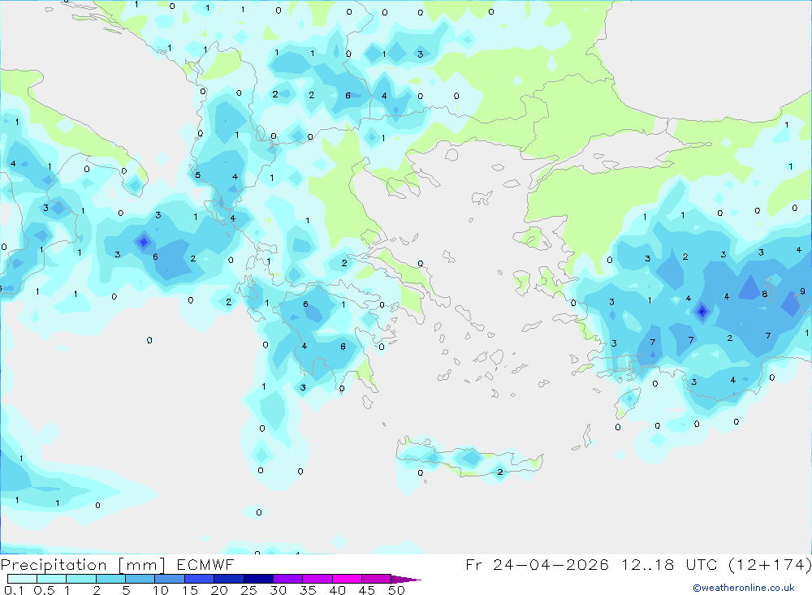Click the legend scale label '50'
The image size is (812, 595).
tap(396, 590)
